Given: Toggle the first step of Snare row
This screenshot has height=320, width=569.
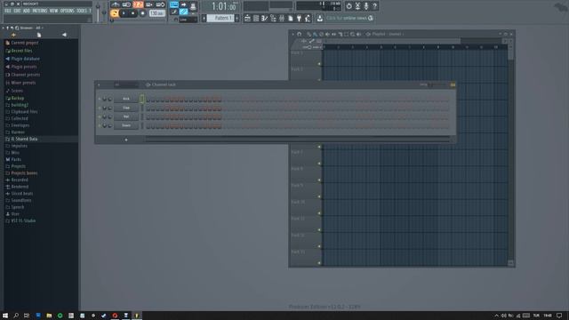Looking at the screenshot, I should 148,126.
